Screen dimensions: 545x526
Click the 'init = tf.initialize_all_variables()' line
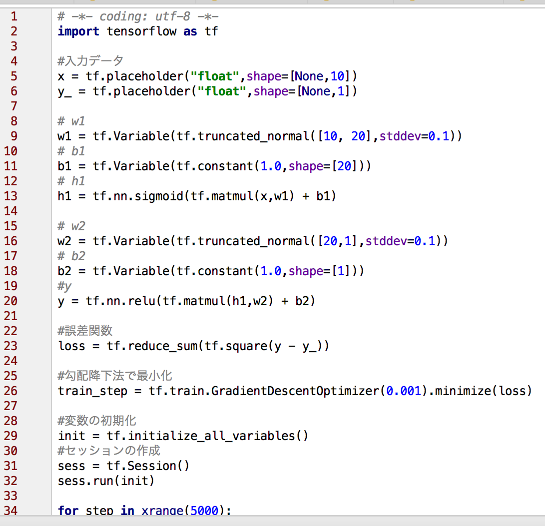point(183,436)
